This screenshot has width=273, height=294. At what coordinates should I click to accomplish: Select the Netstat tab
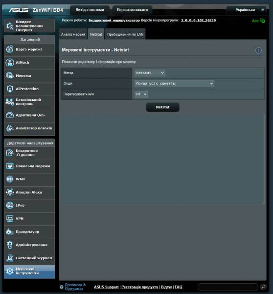coord(96,34)
